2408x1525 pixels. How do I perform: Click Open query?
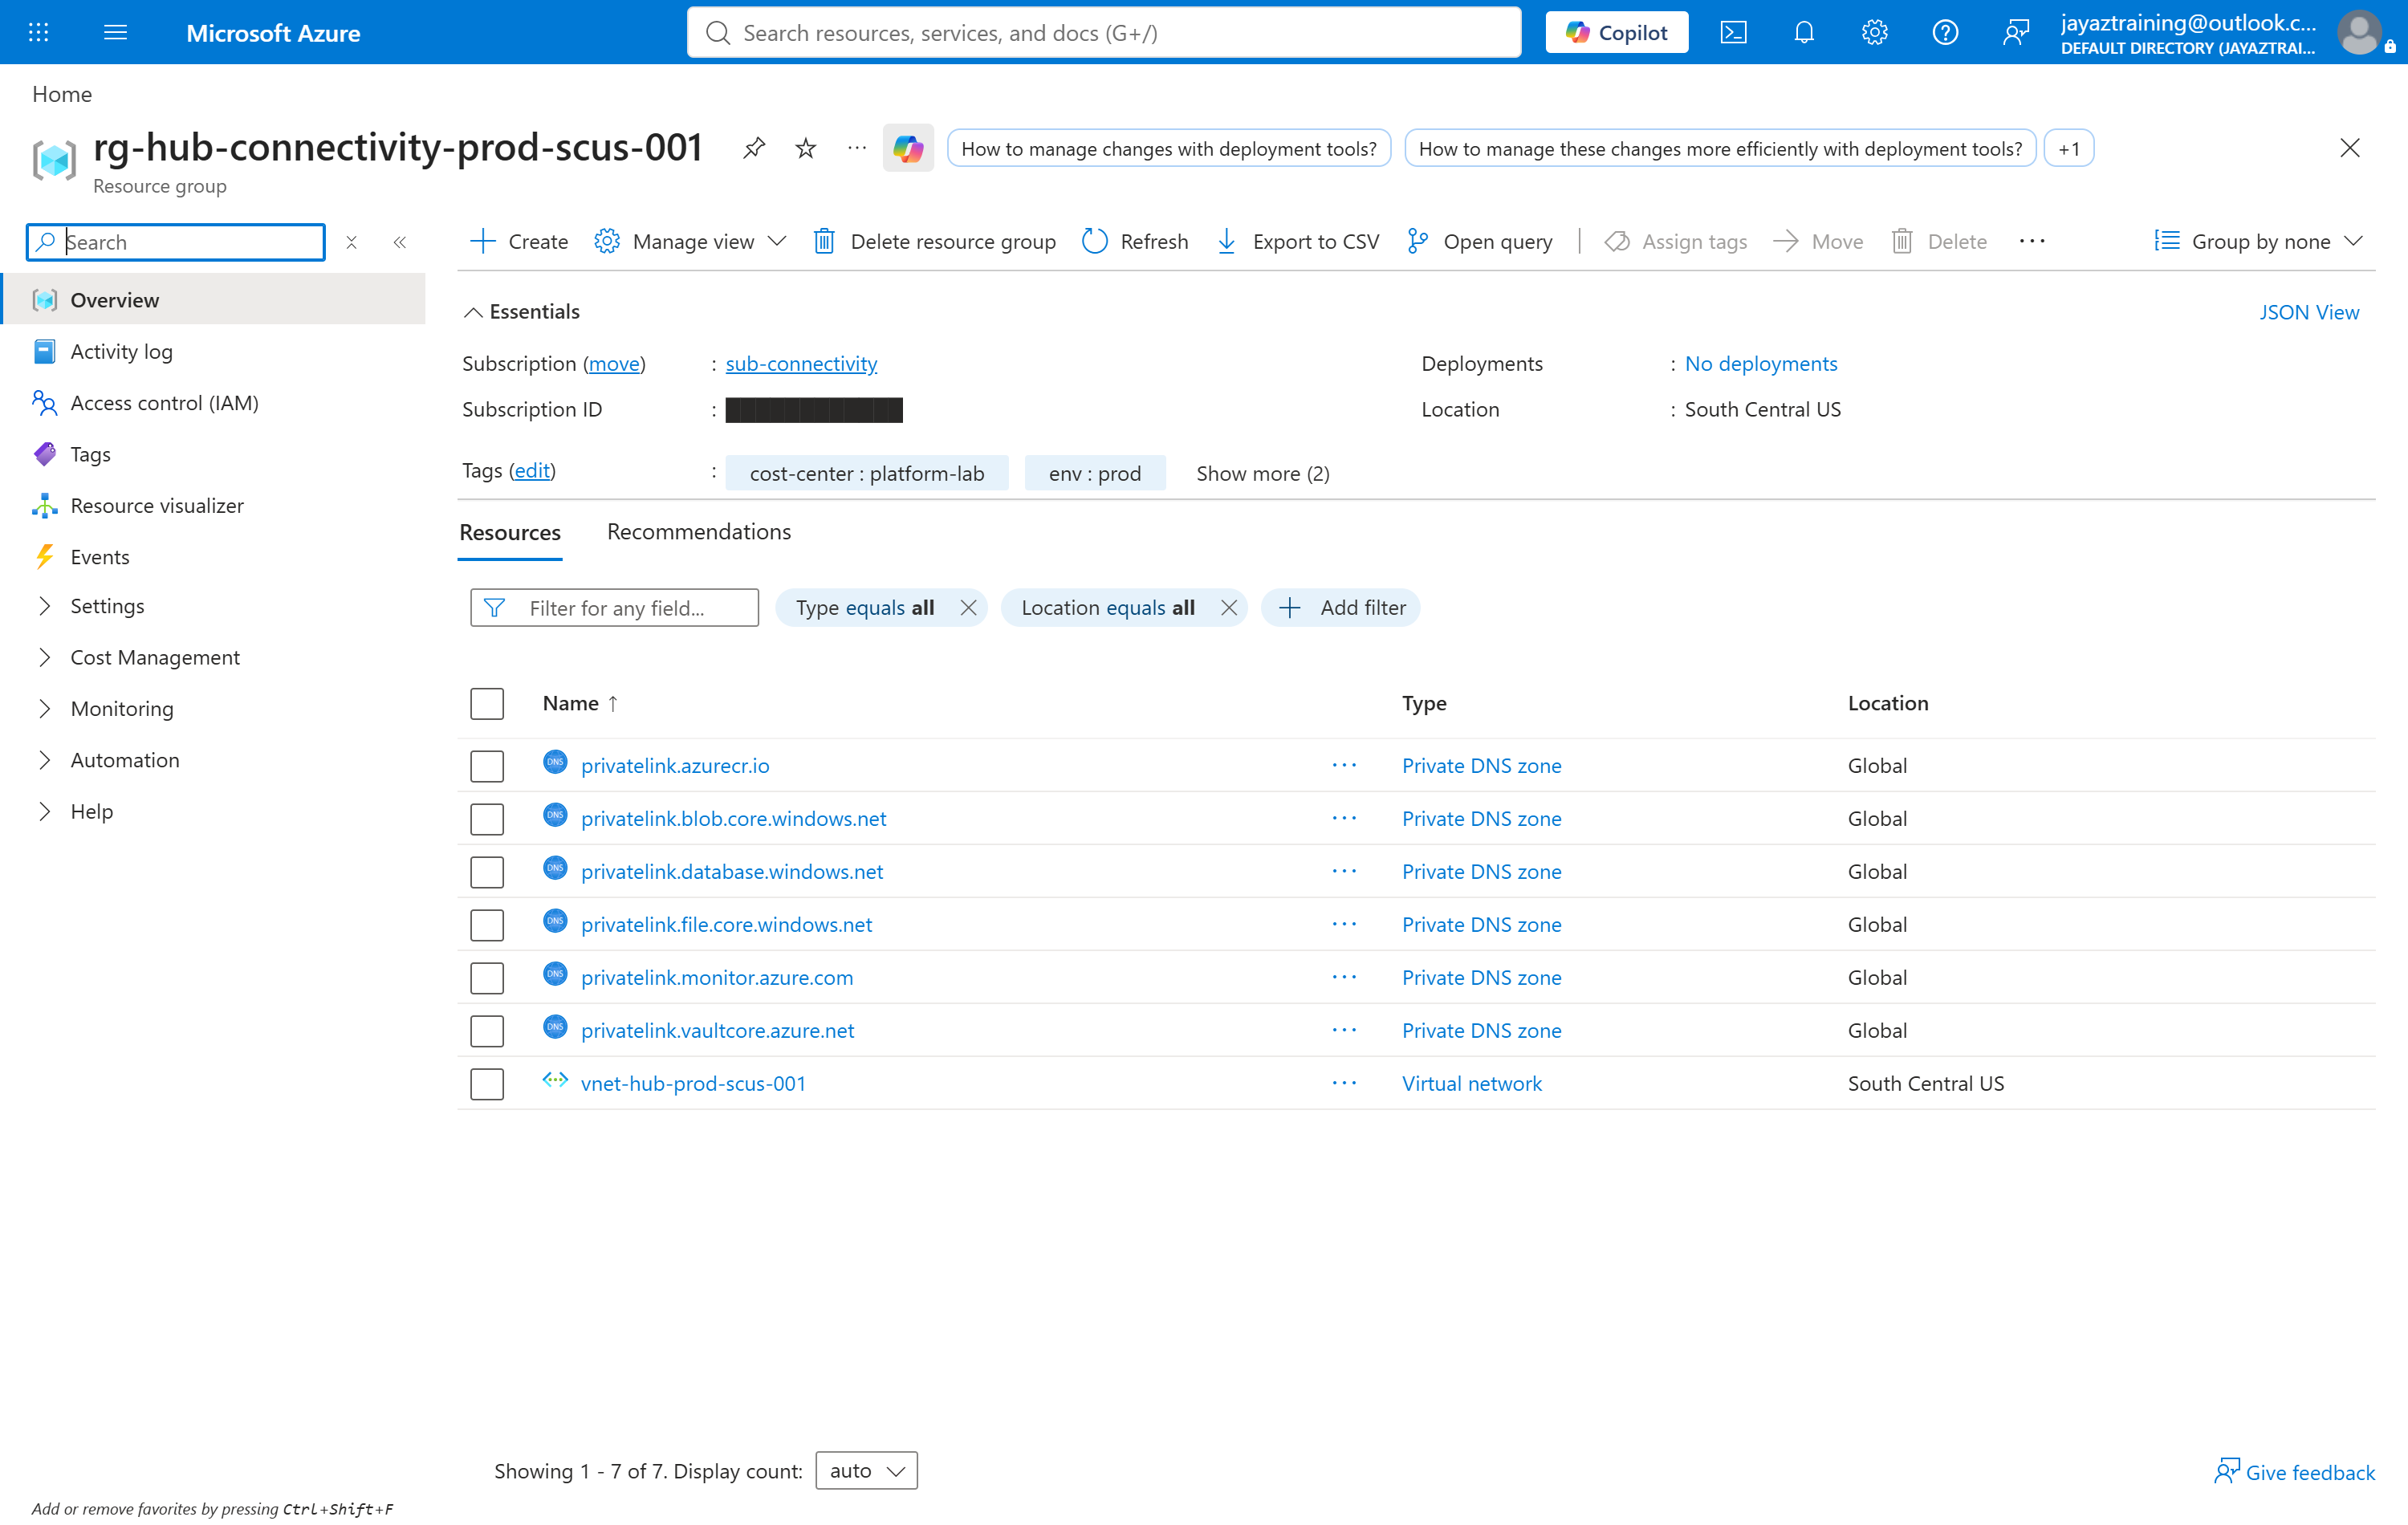[1480, 241]
